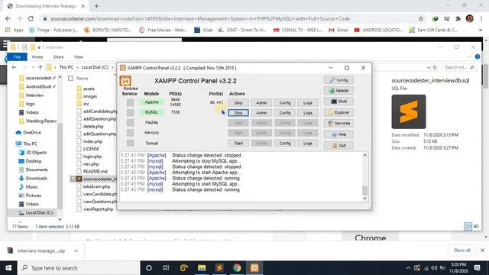The width and height of the screenshot is (489, 275).
Task: Open Gmail bookmark
Action: coord(338,30)
